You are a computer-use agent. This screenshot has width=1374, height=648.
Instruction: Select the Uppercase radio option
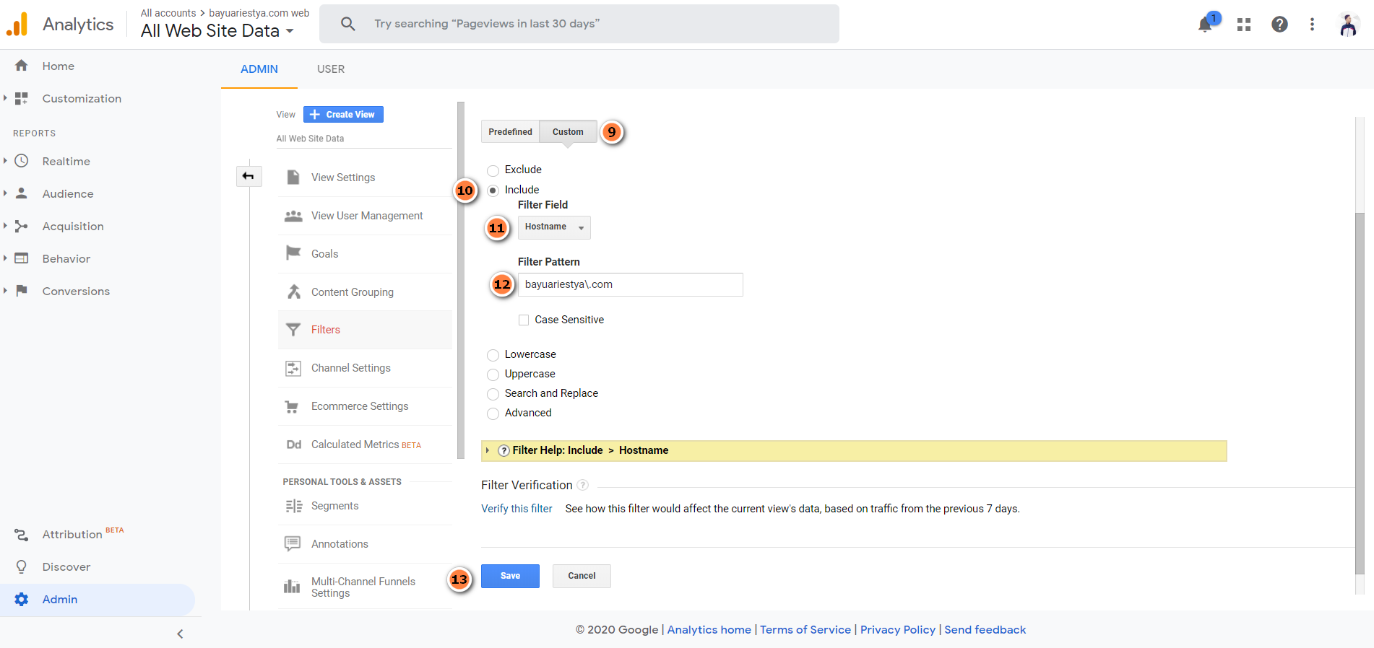point(493,375)
